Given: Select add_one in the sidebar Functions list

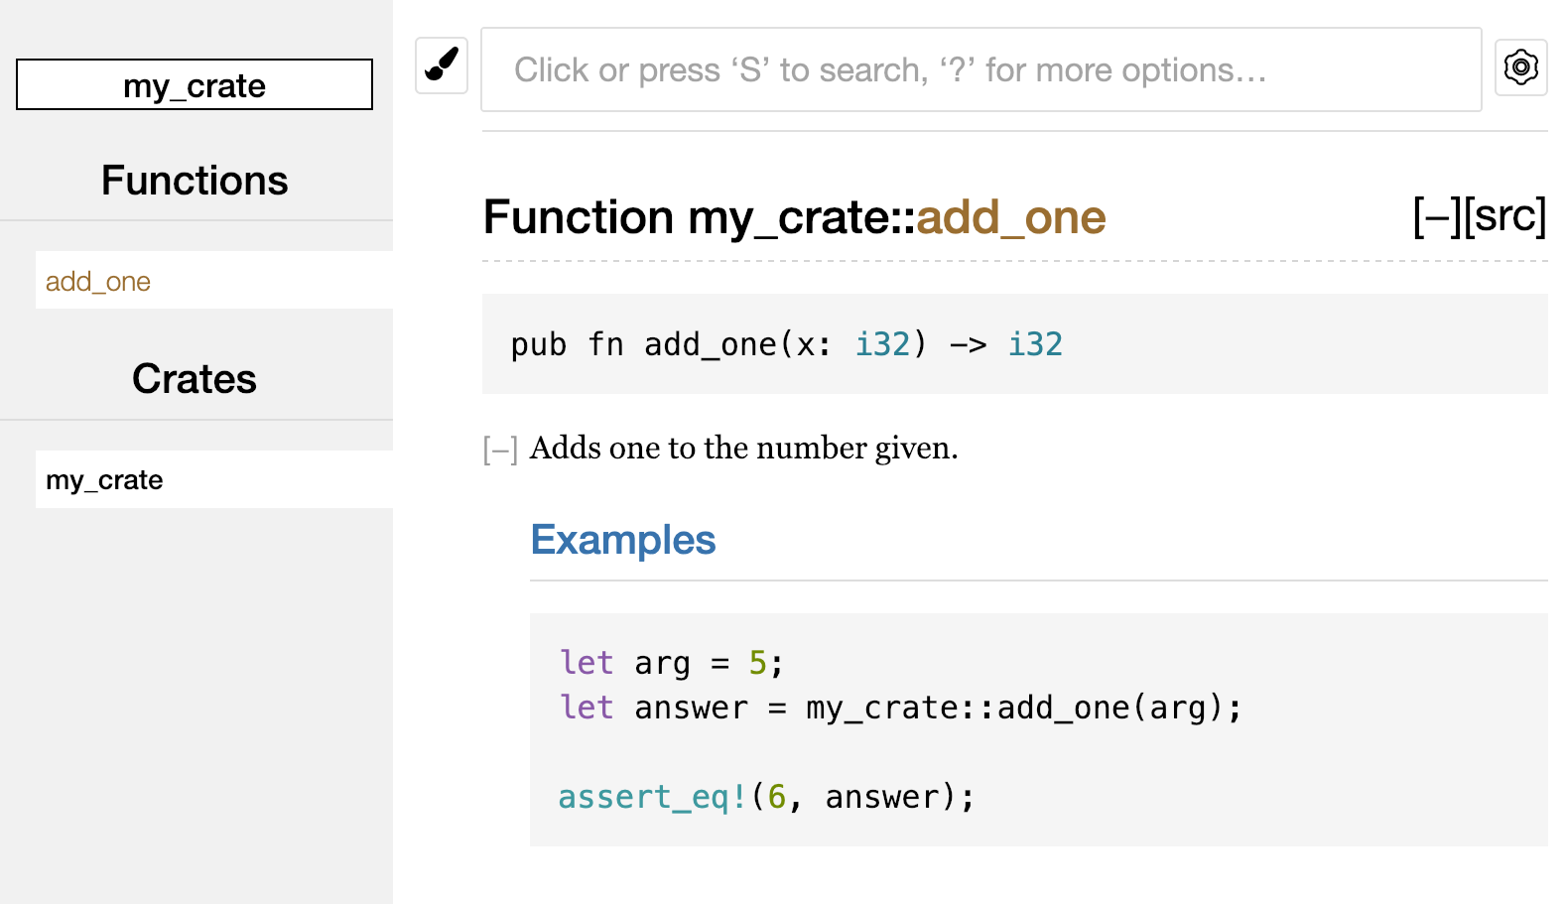Looking at the screenshot, I should (x=98, y=282).
